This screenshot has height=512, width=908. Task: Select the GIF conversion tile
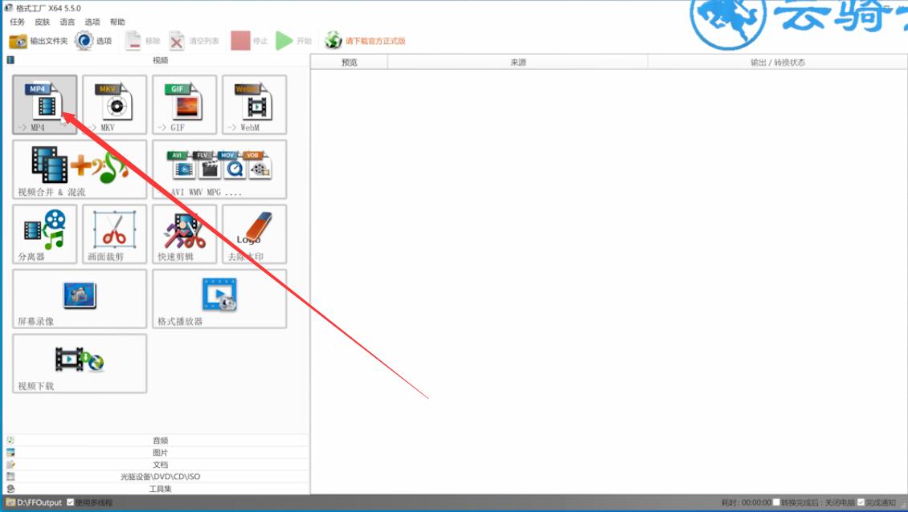(185, 104)
